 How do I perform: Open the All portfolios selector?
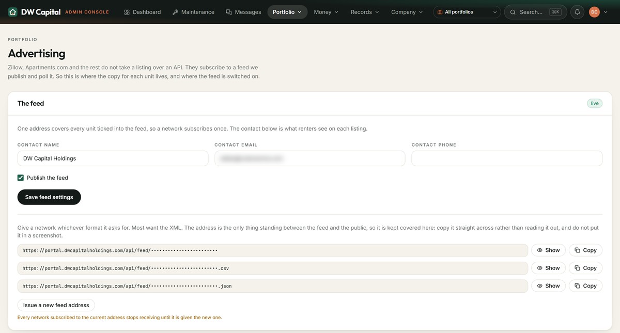point(467,12)
